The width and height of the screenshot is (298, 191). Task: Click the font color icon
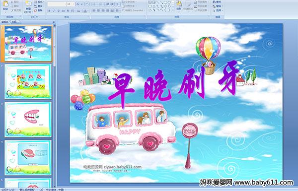pos(85,11)
